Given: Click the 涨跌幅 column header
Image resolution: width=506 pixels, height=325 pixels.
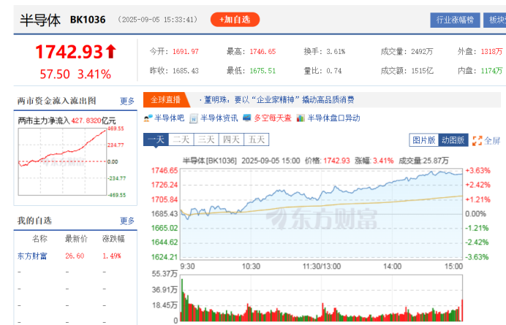Looking at the screenshot, I should pos(113,239).
